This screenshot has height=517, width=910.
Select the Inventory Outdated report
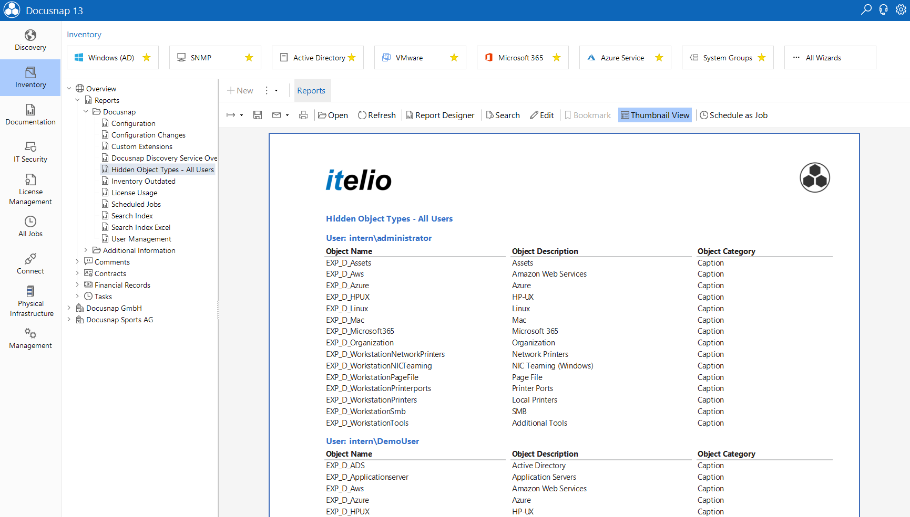click(x=143, y=181)
